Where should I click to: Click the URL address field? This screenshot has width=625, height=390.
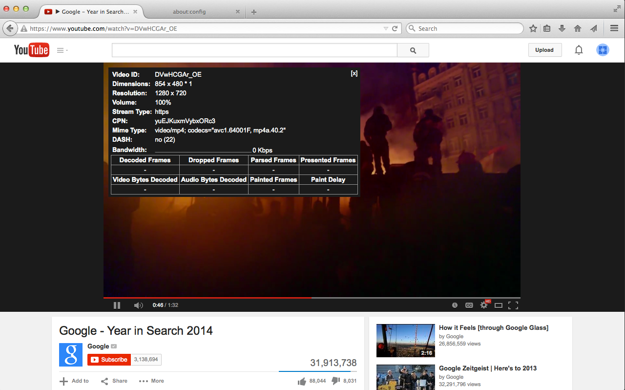tap(205, 29)
